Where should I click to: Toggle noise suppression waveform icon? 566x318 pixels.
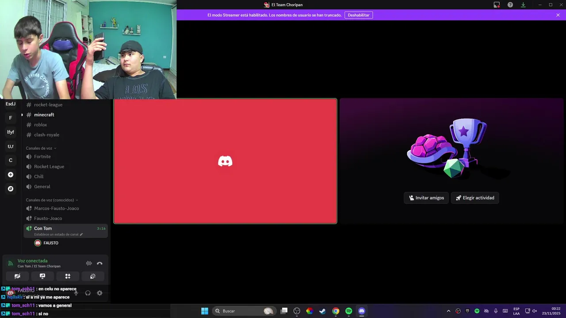point(89,263)
